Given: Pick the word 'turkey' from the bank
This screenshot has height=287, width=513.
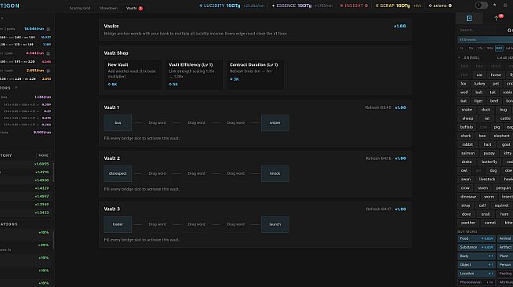Looking at the screenshot, I should [479, 84].
